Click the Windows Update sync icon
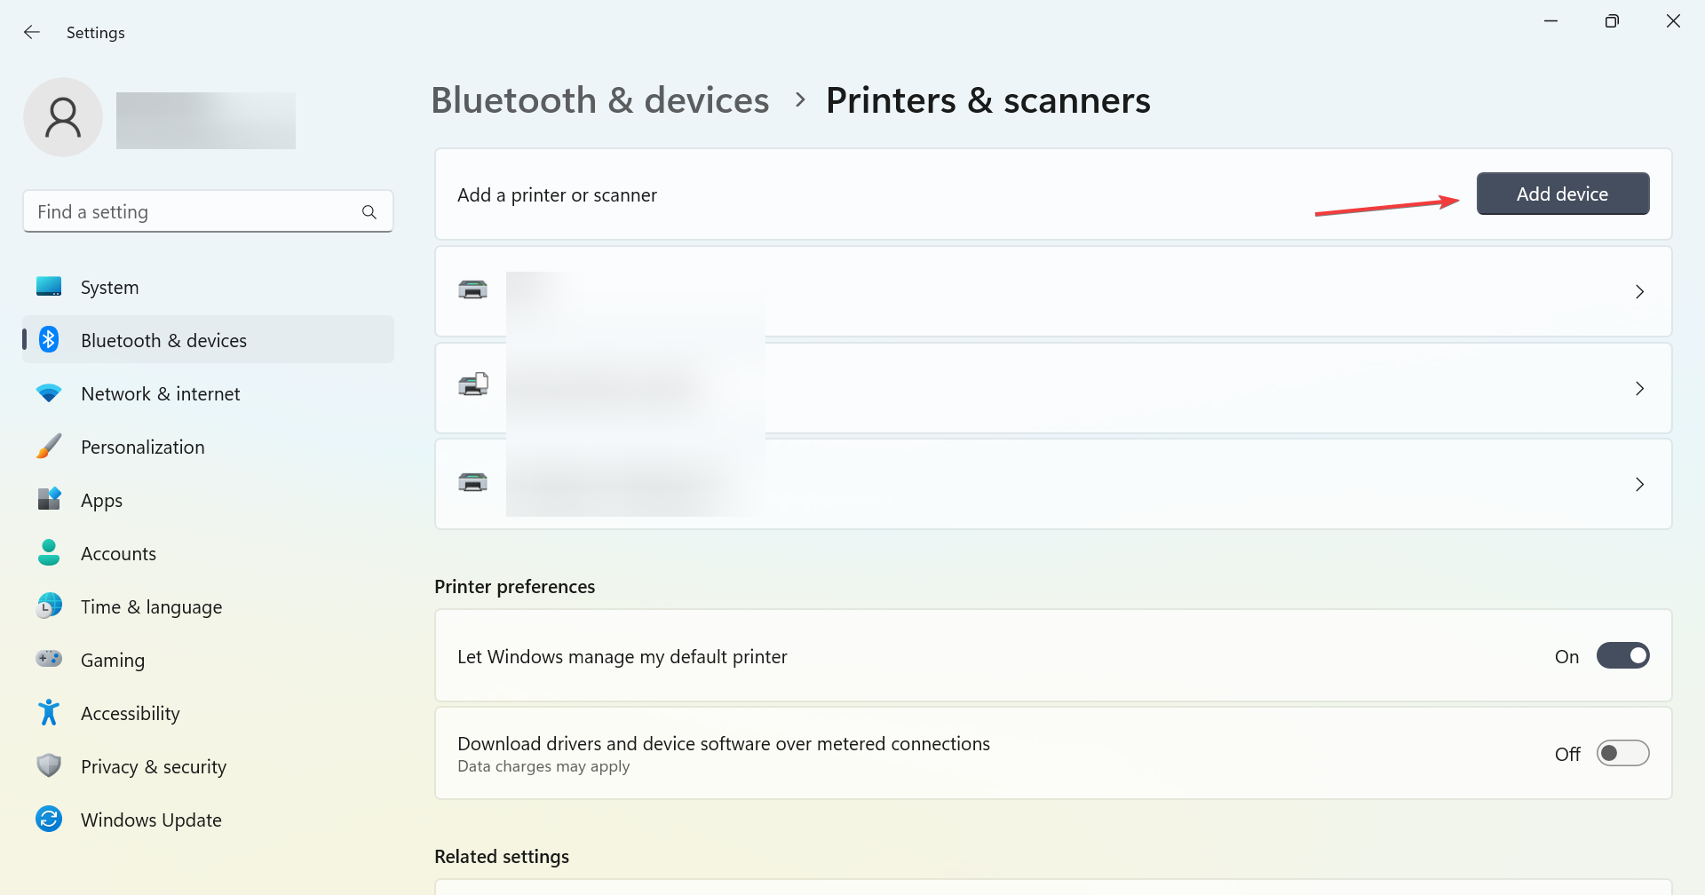This screenshot has height=895, width=1705. click(x=49, y=819)
